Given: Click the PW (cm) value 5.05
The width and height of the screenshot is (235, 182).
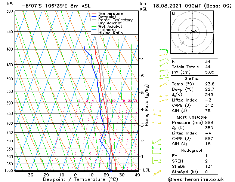Looking at the screenshot, I should [210, 72].
